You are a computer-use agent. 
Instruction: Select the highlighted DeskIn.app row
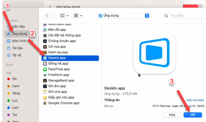(x=70, y=58)
